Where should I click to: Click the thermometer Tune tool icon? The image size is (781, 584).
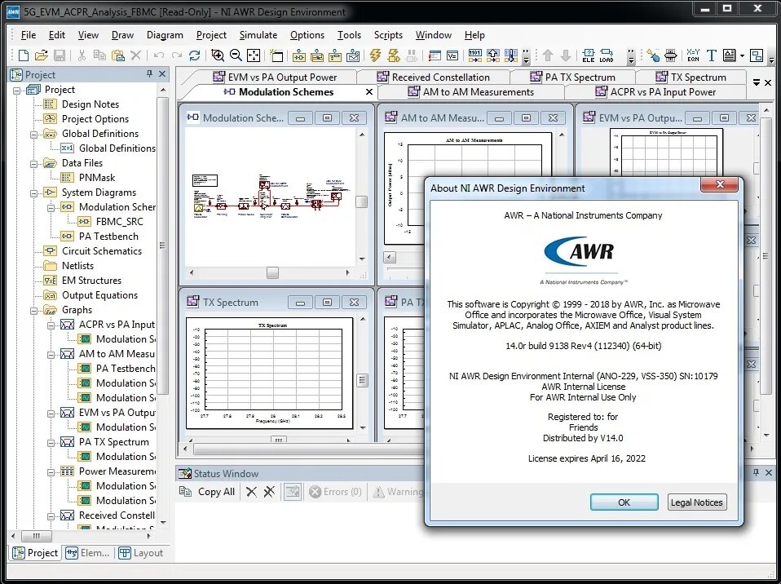click(511, 55)
